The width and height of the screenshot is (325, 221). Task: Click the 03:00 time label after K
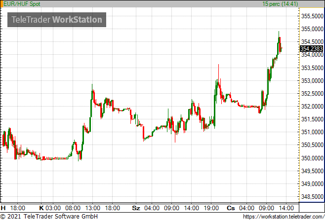(53, 208)
